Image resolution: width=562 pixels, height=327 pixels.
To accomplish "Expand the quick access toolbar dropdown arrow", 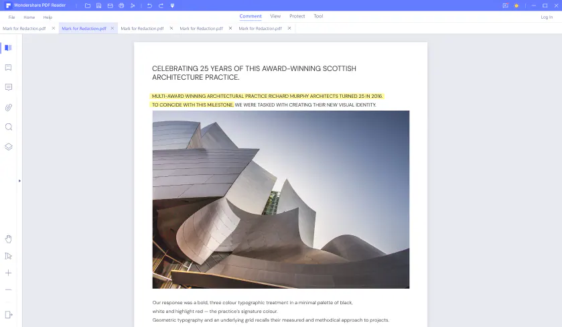I will [x=172, y=6].
